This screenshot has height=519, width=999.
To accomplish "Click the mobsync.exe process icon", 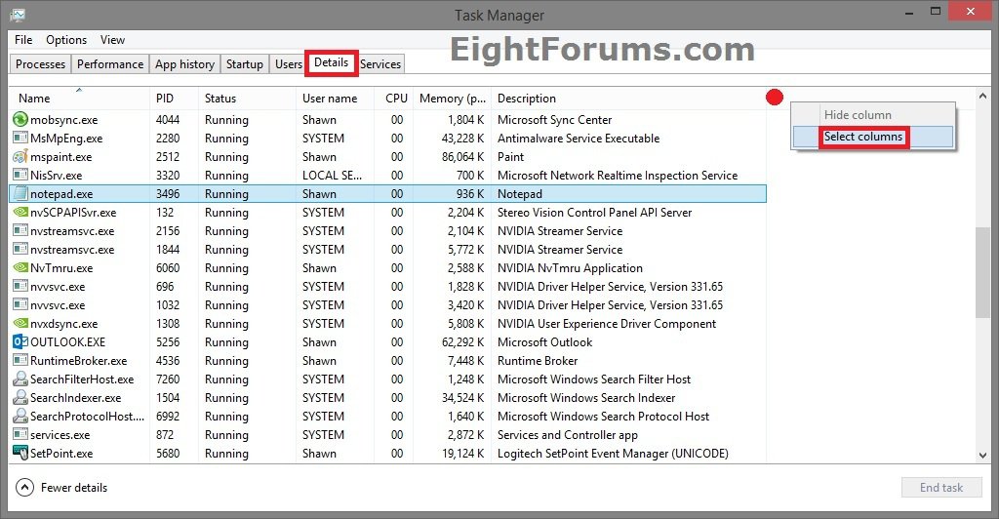I will [x=20, y=119].
